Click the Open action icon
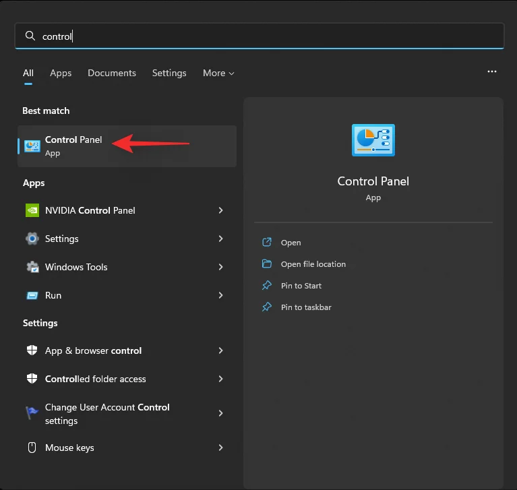Image resolution: width=517 pixels, height=490 pixels. [267, 243]
